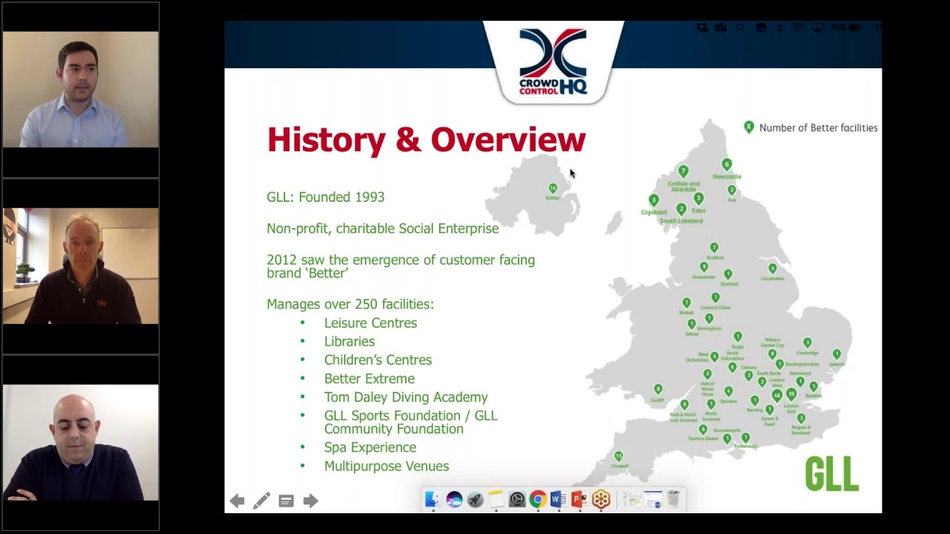Click the Sheffield map pin
Image resolution: width=950 pixels, height=534 pixels.
click(728, 274)
